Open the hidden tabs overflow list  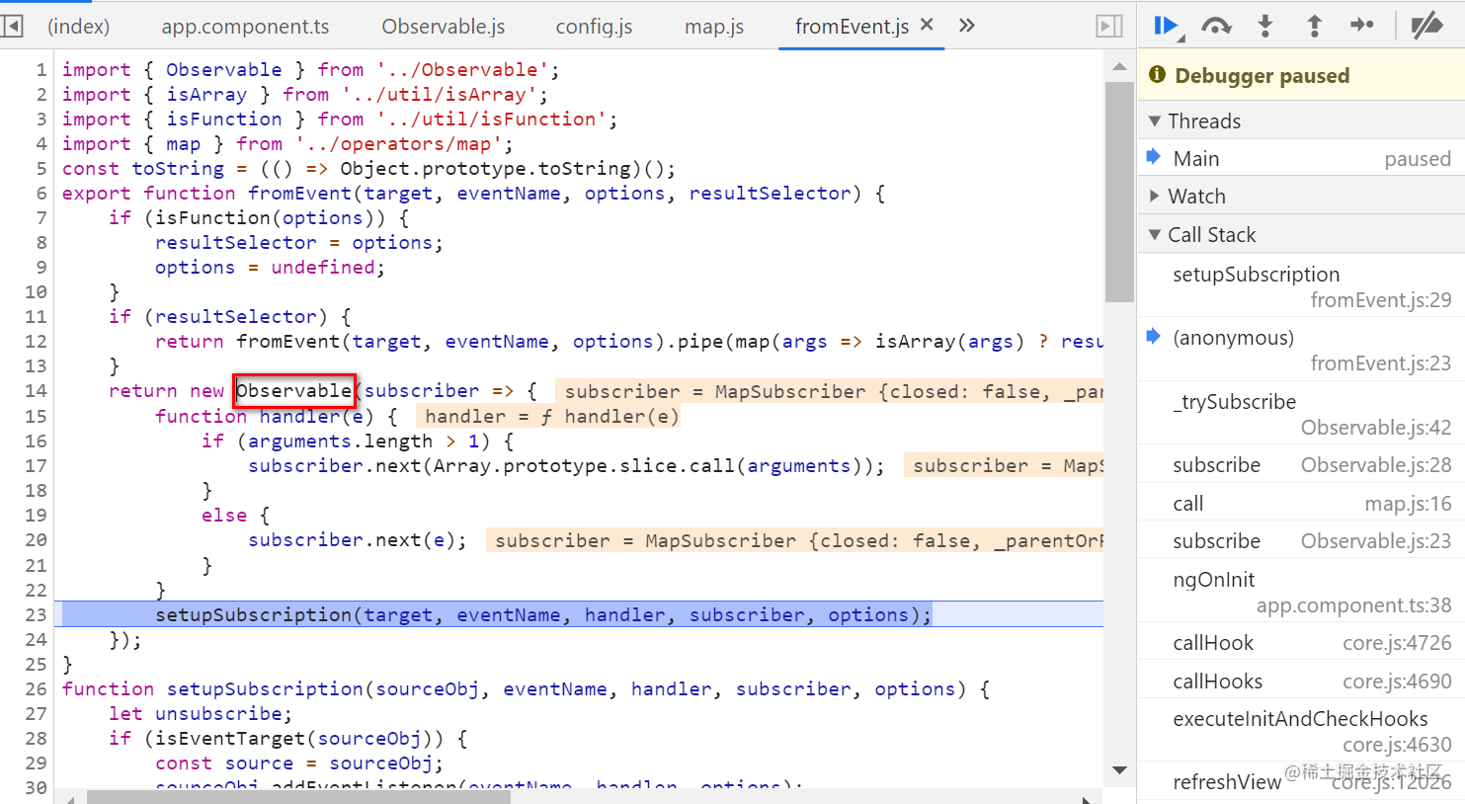[x=965, y=26]
